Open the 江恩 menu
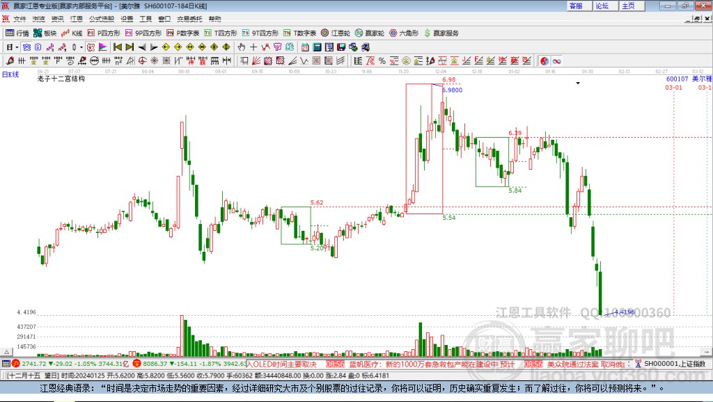 coord(77,19)
